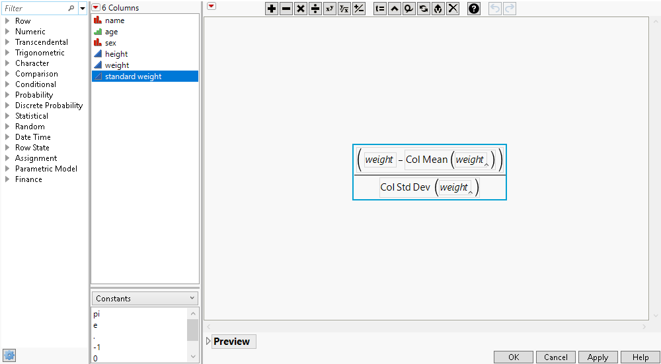Click the caret under Col Std Dev weight argument
Viewport: 661px width, 364px height.
[x=470, y=193]
